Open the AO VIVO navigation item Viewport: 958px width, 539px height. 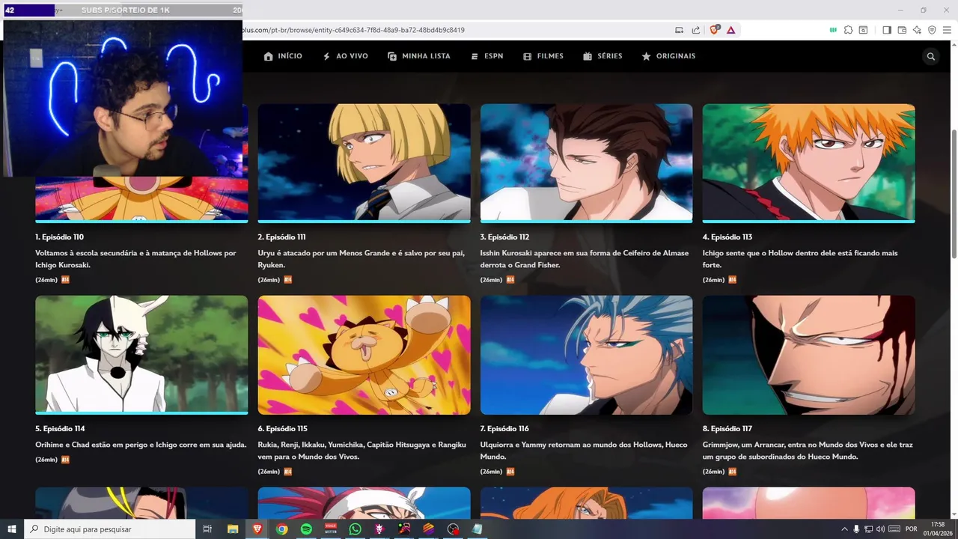(x=345, y=56)
